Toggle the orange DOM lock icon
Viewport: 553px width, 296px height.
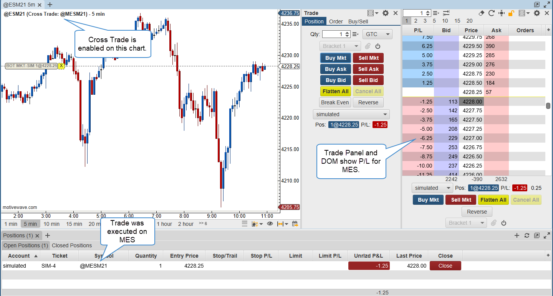[511, 13]
